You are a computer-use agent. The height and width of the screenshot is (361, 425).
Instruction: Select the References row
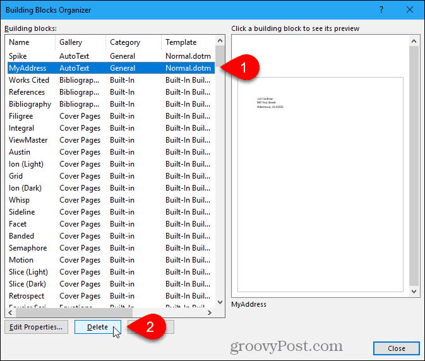[111, 92]
